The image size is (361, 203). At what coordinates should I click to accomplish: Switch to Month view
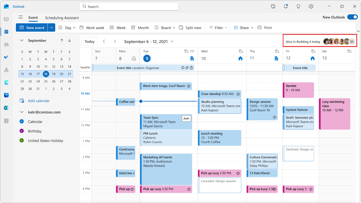[x=140, y=28]
